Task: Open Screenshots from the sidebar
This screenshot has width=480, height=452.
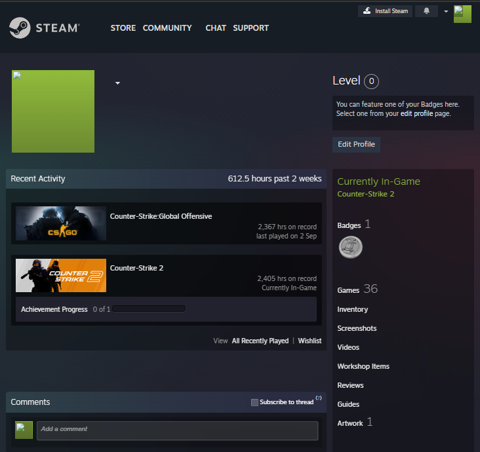Action: 357,328
